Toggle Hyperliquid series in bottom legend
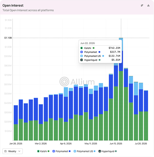 click(x=108, y=151)
